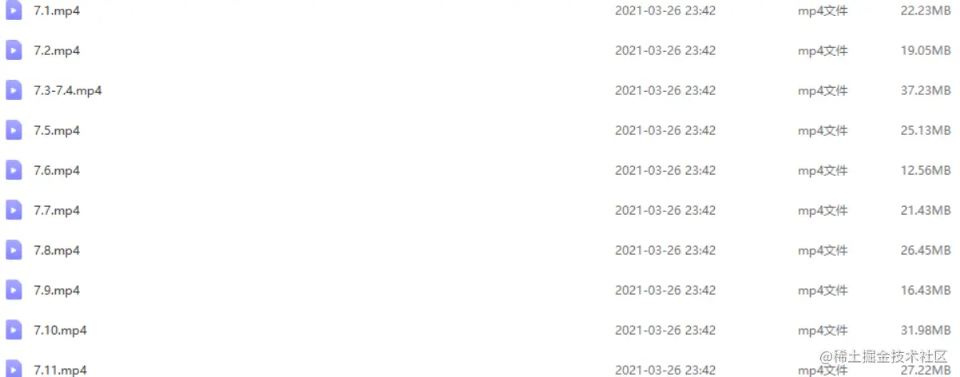Select the video icon for 7.8.mp4
This screenshot has width=960, height=377.
coord(14,250)
